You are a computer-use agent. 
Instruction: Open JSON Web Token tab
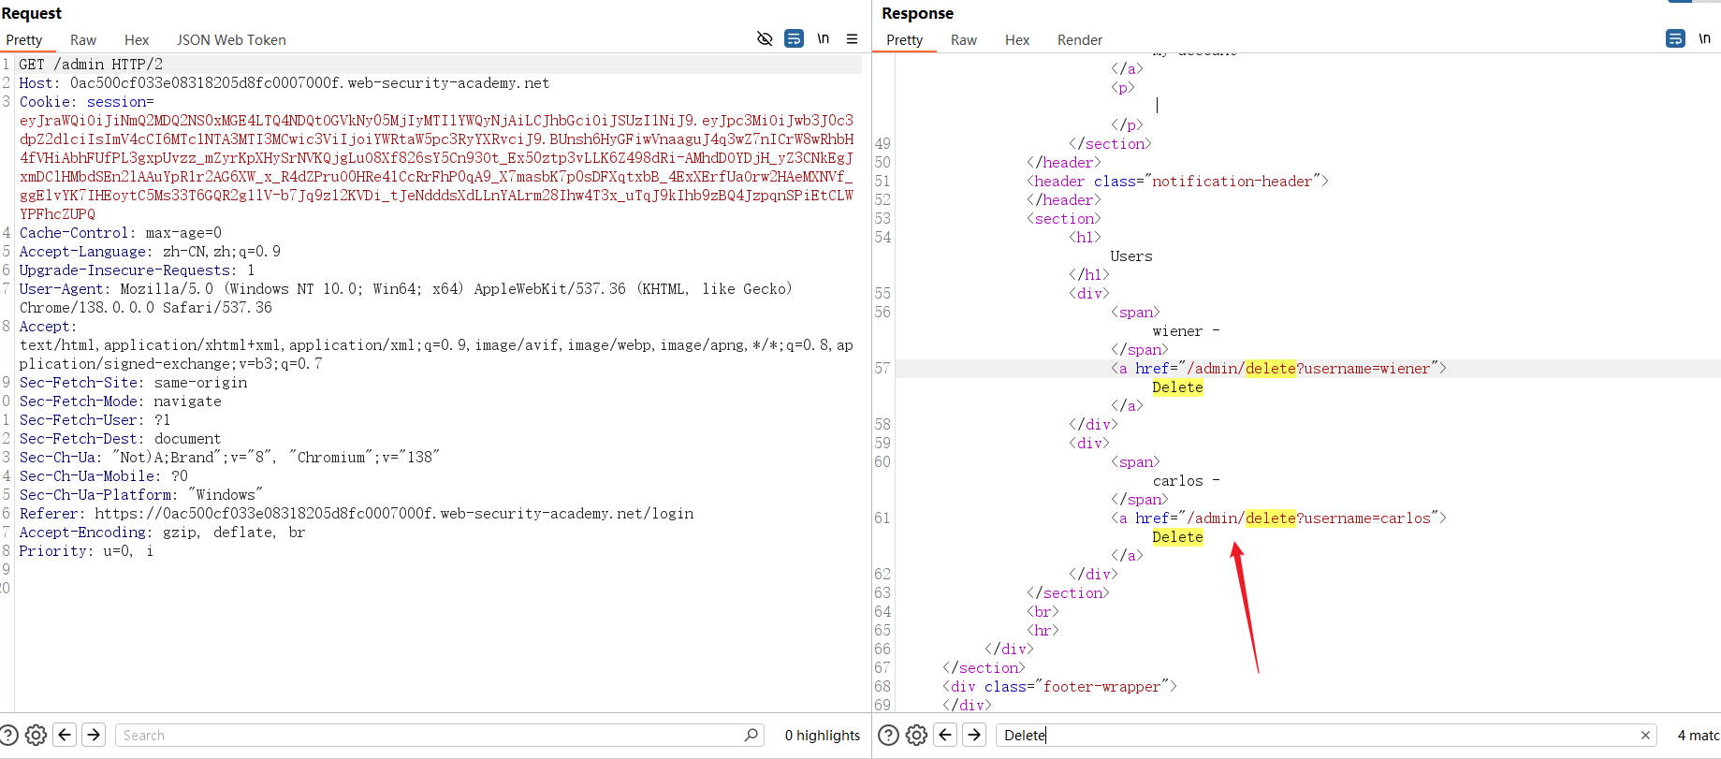tap(231, 40)
